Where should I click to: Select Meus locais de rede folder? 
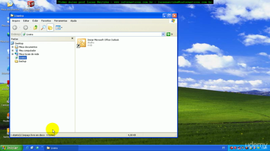[x=29, y=54]
